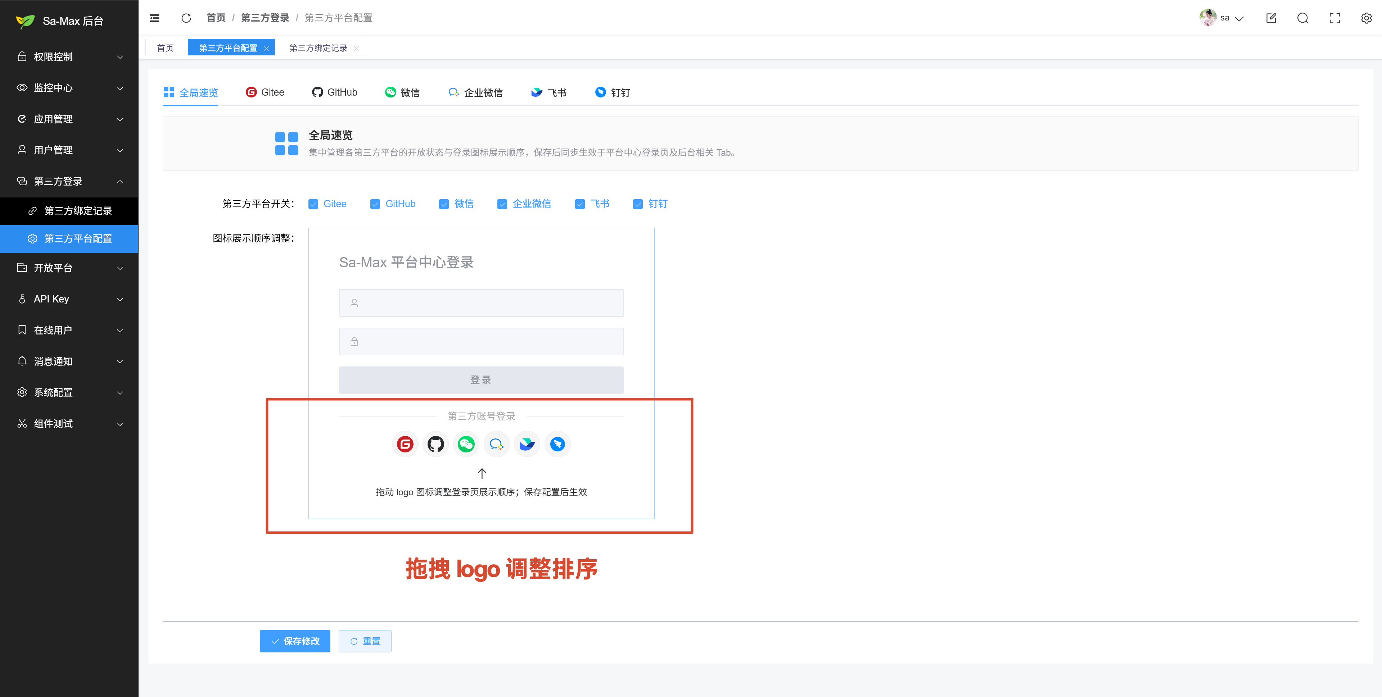Expand the 应用管理 menu chevron
The height and width of the screenshot is (697, 1382).
(x=120, y=119)
